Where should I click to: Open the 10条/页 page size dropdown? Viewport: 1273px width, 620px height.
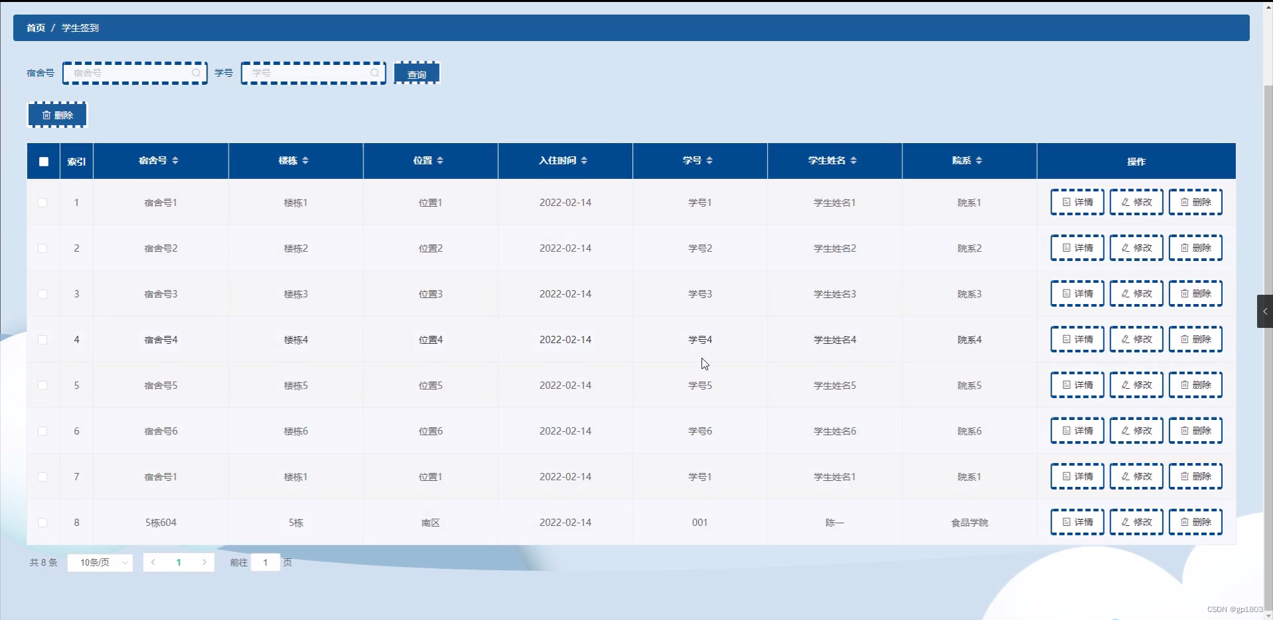tap(99, 562)
